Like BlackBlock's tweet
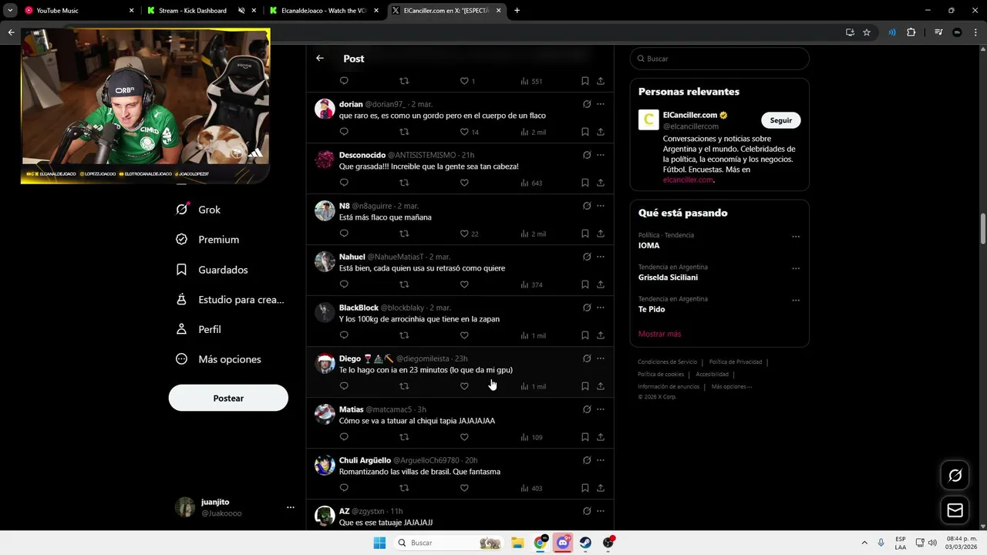987x555 pixels. (x=464, y=335)
